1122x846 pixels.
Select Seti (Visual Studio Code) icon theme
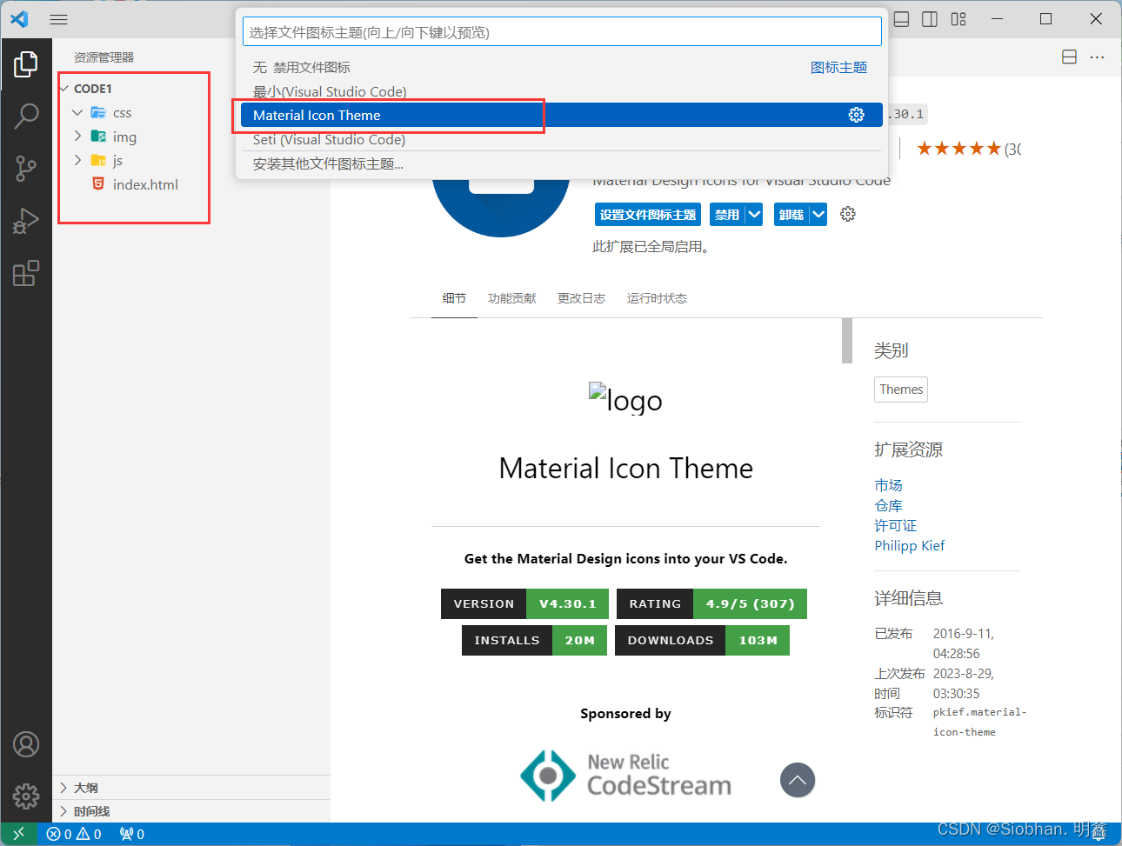tap(329, 139)
